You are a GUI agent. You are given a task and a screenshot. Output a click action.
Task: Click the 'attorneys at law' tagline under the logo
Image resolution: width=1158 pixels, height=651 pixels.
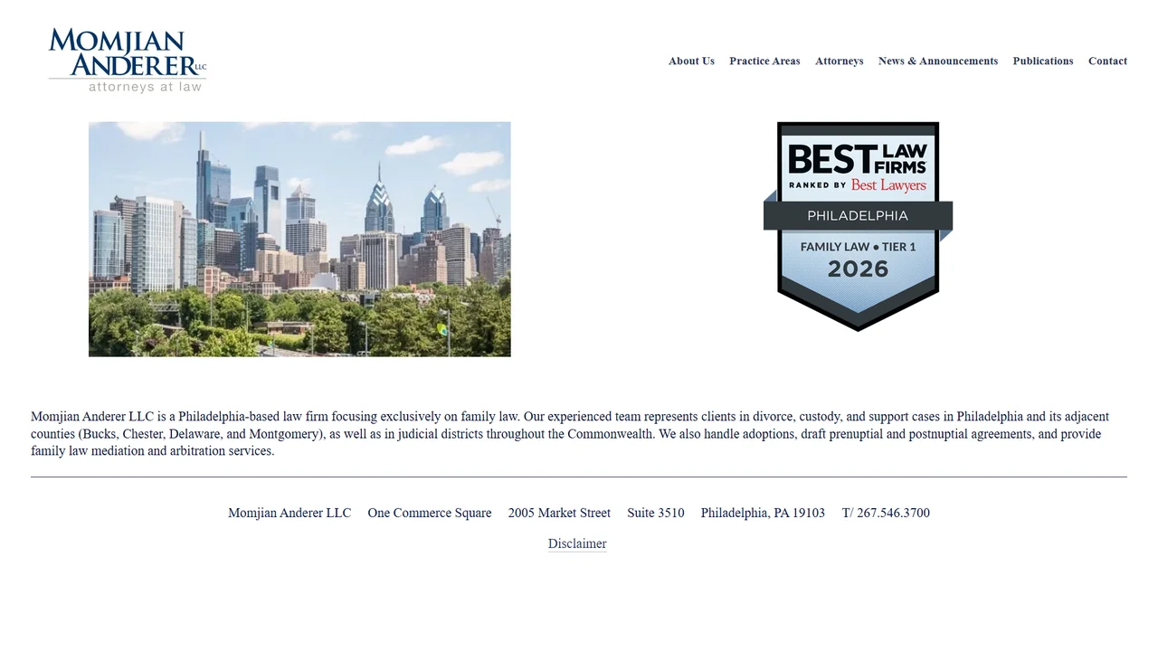pyautogui.click(x=145, y=87)
